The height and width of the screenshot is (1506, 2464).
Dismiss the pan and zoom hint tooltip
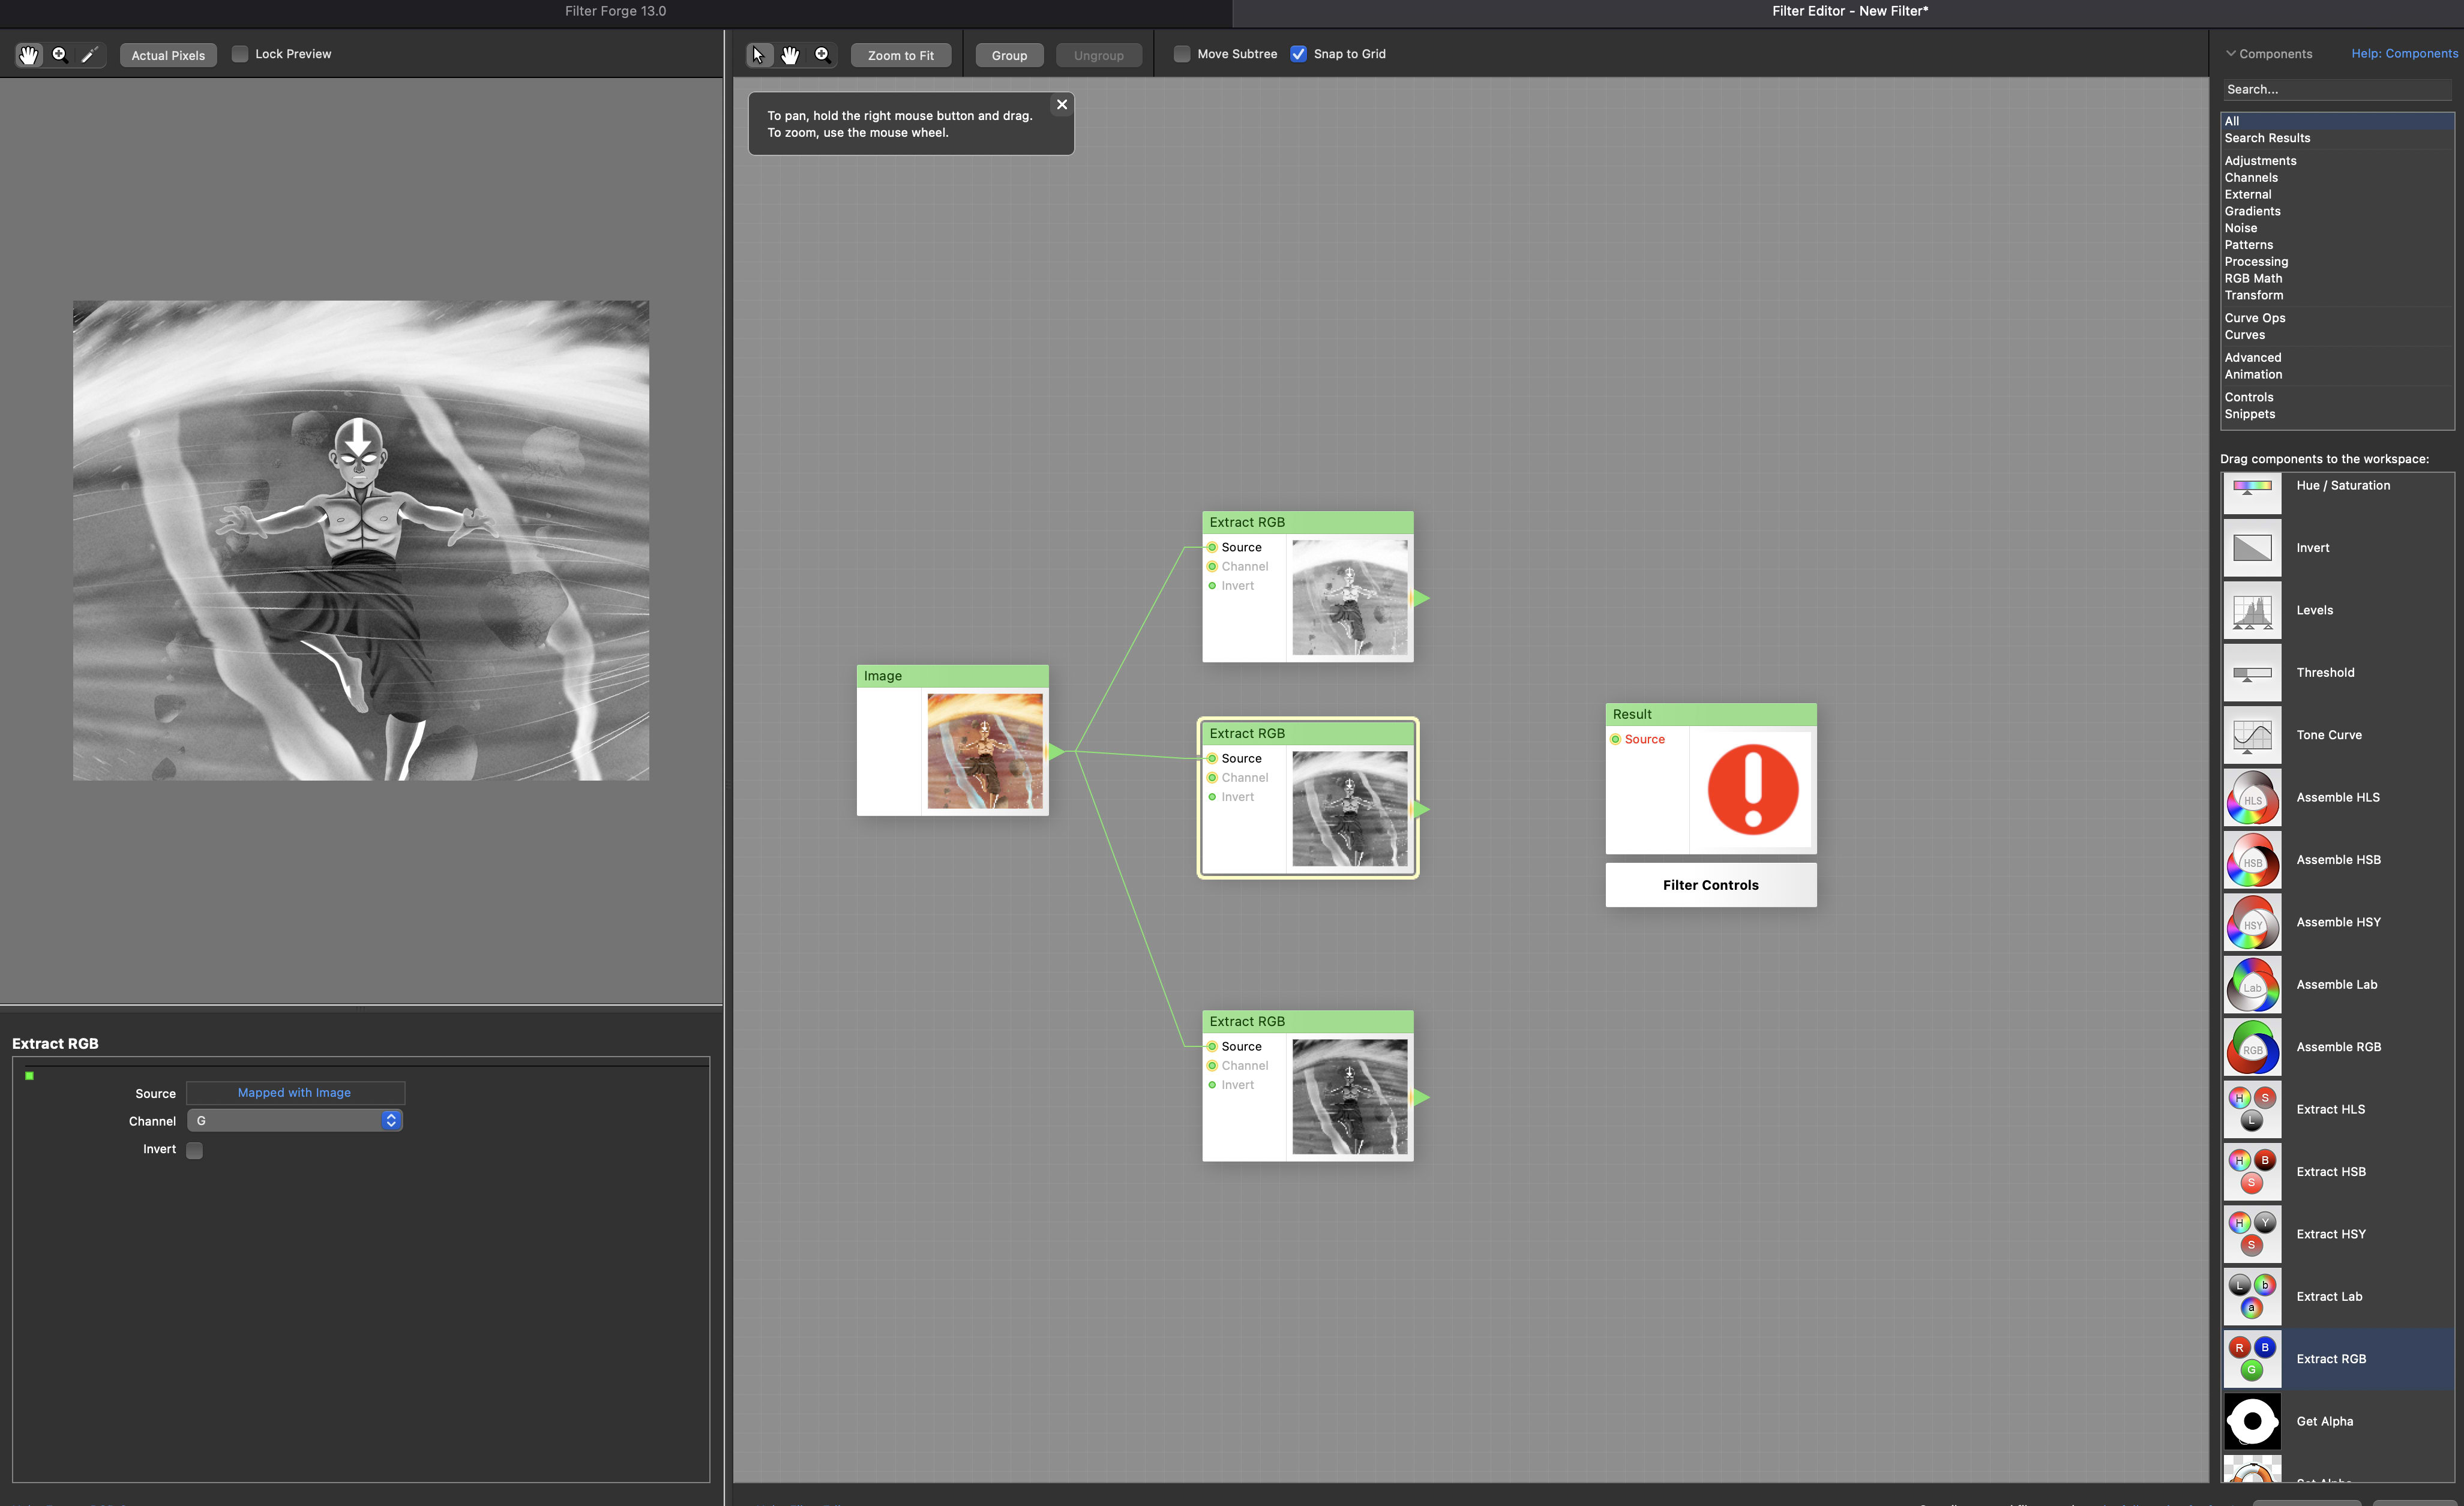click(x=1062, y=104)
